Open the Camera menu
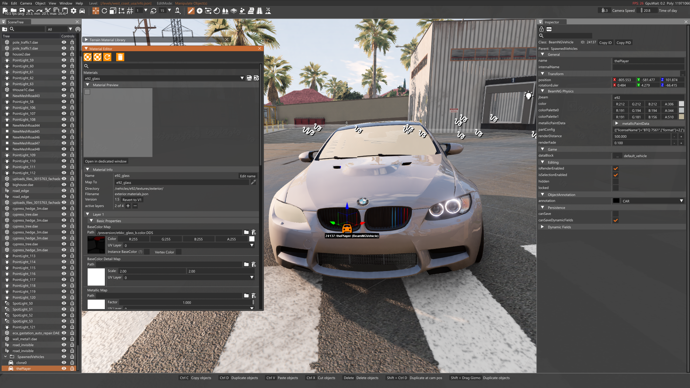Image resolution: width=690 pixels, height=388 pixels. [26, 3]
